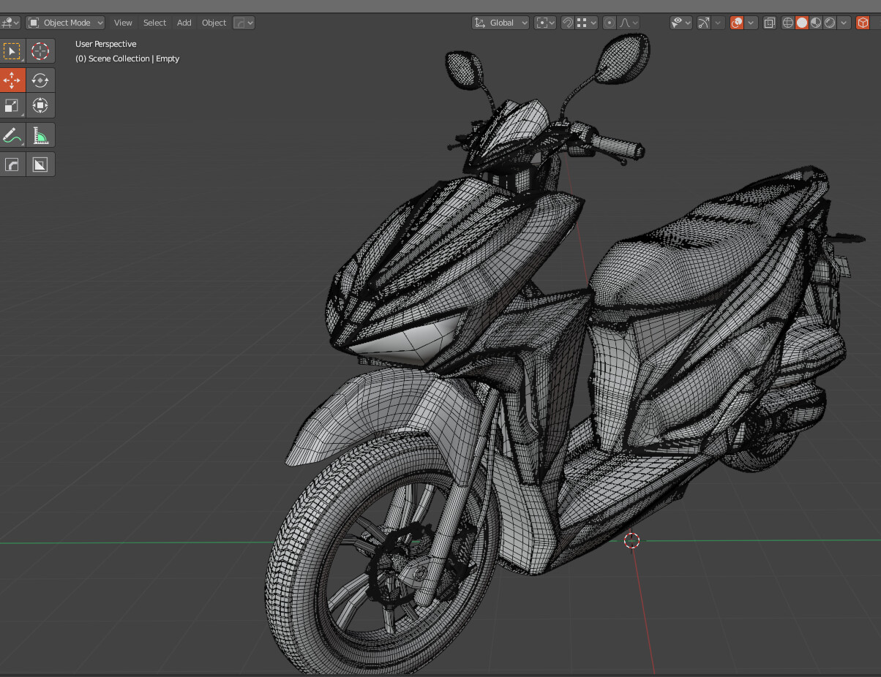Open the Object Mode dropdown

pos(66,23)
